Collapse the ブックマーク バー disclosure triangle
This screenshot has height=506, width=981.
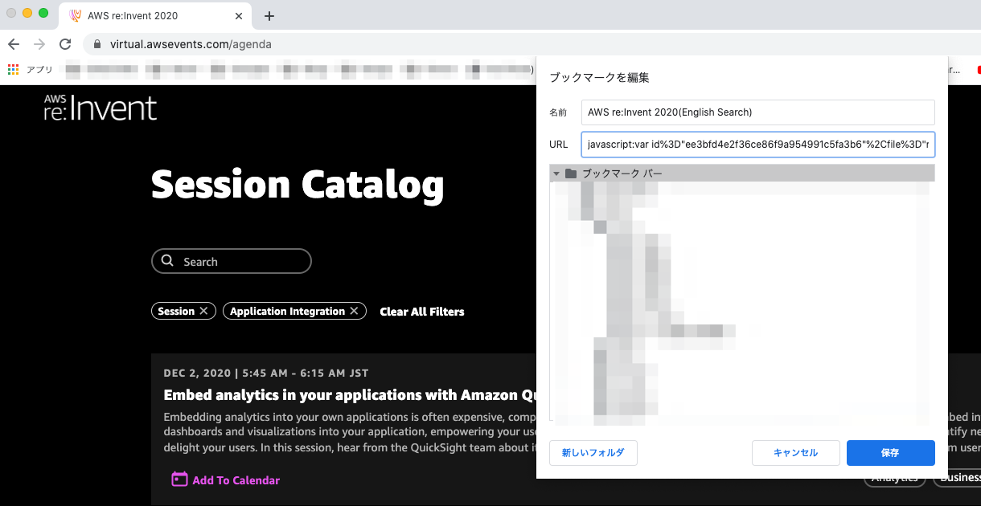(x=556, y=173)
